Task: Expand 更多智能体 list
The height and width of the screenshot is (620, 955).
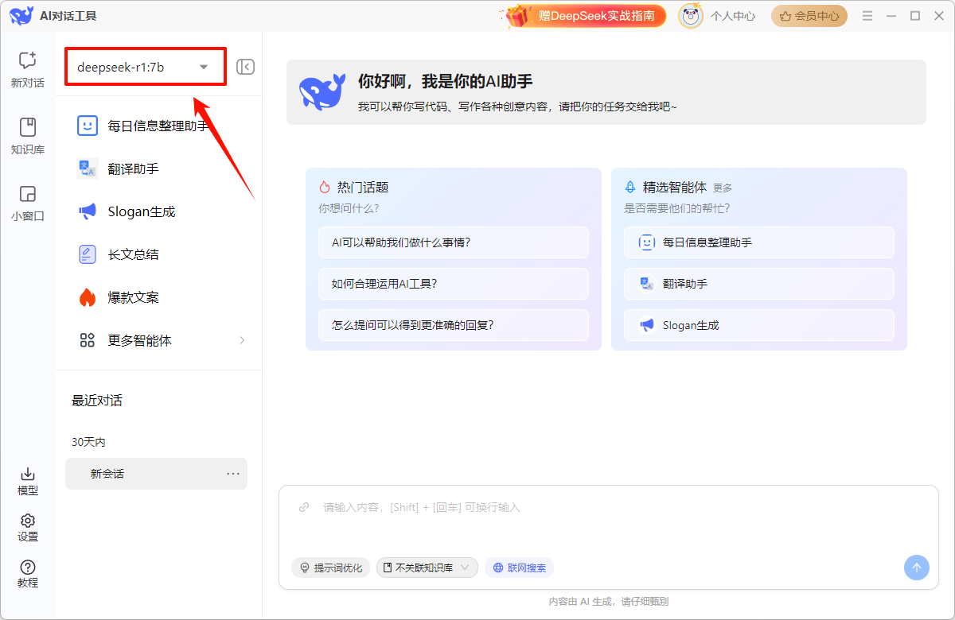Action: pos(143,339)
